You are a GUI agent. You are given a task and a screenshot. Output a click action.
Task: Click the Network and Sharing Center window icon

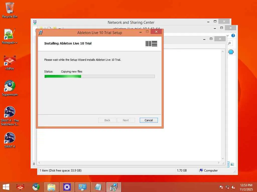point(35,22)
